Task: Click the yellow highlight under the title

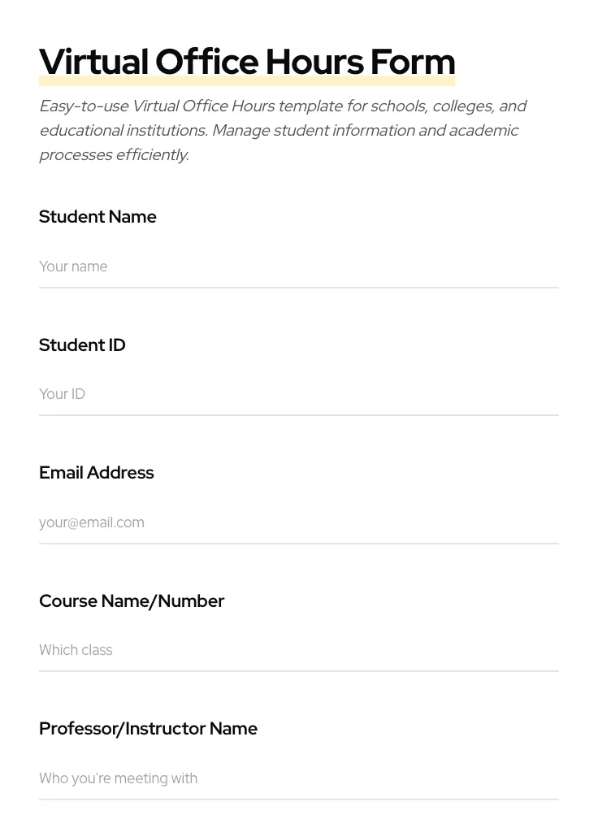Action: [247, 82]
